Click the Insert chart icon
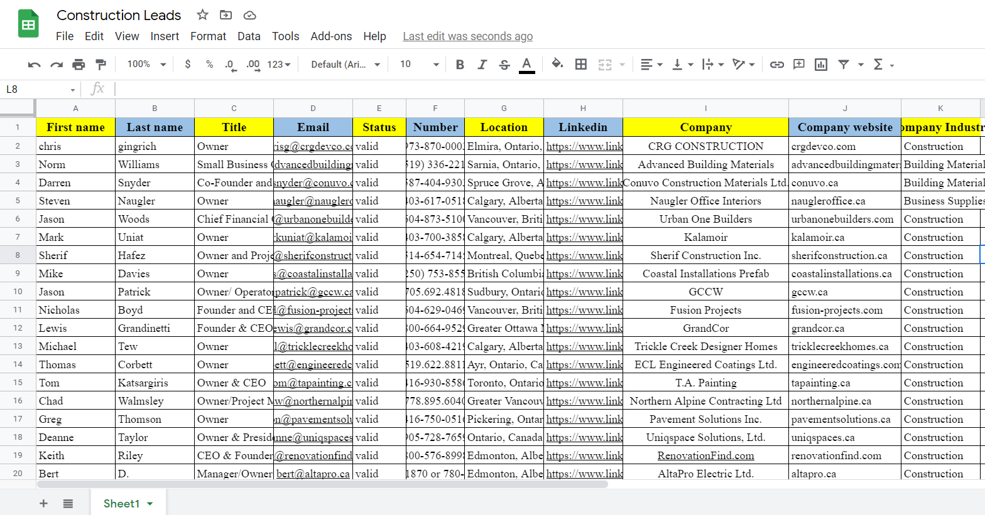Image resolution: width=985 pixels, height=515 pixels. [x=820, y=64]
